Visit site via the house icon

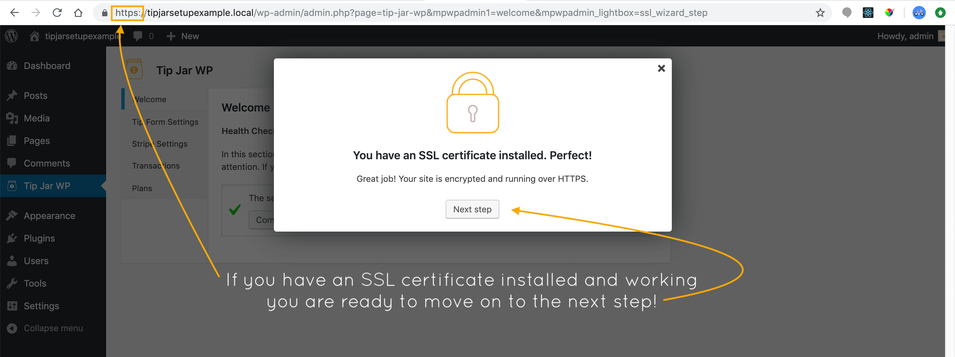point(34,36)
